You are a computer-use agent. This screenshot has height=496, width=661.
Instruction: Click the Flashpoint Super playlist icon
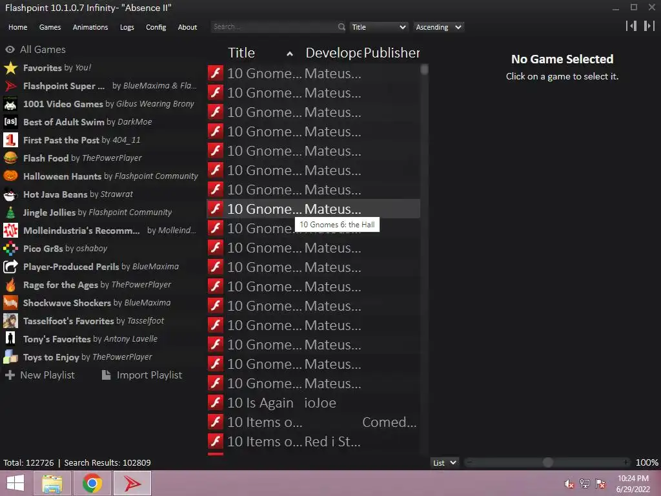click(10, 86)
